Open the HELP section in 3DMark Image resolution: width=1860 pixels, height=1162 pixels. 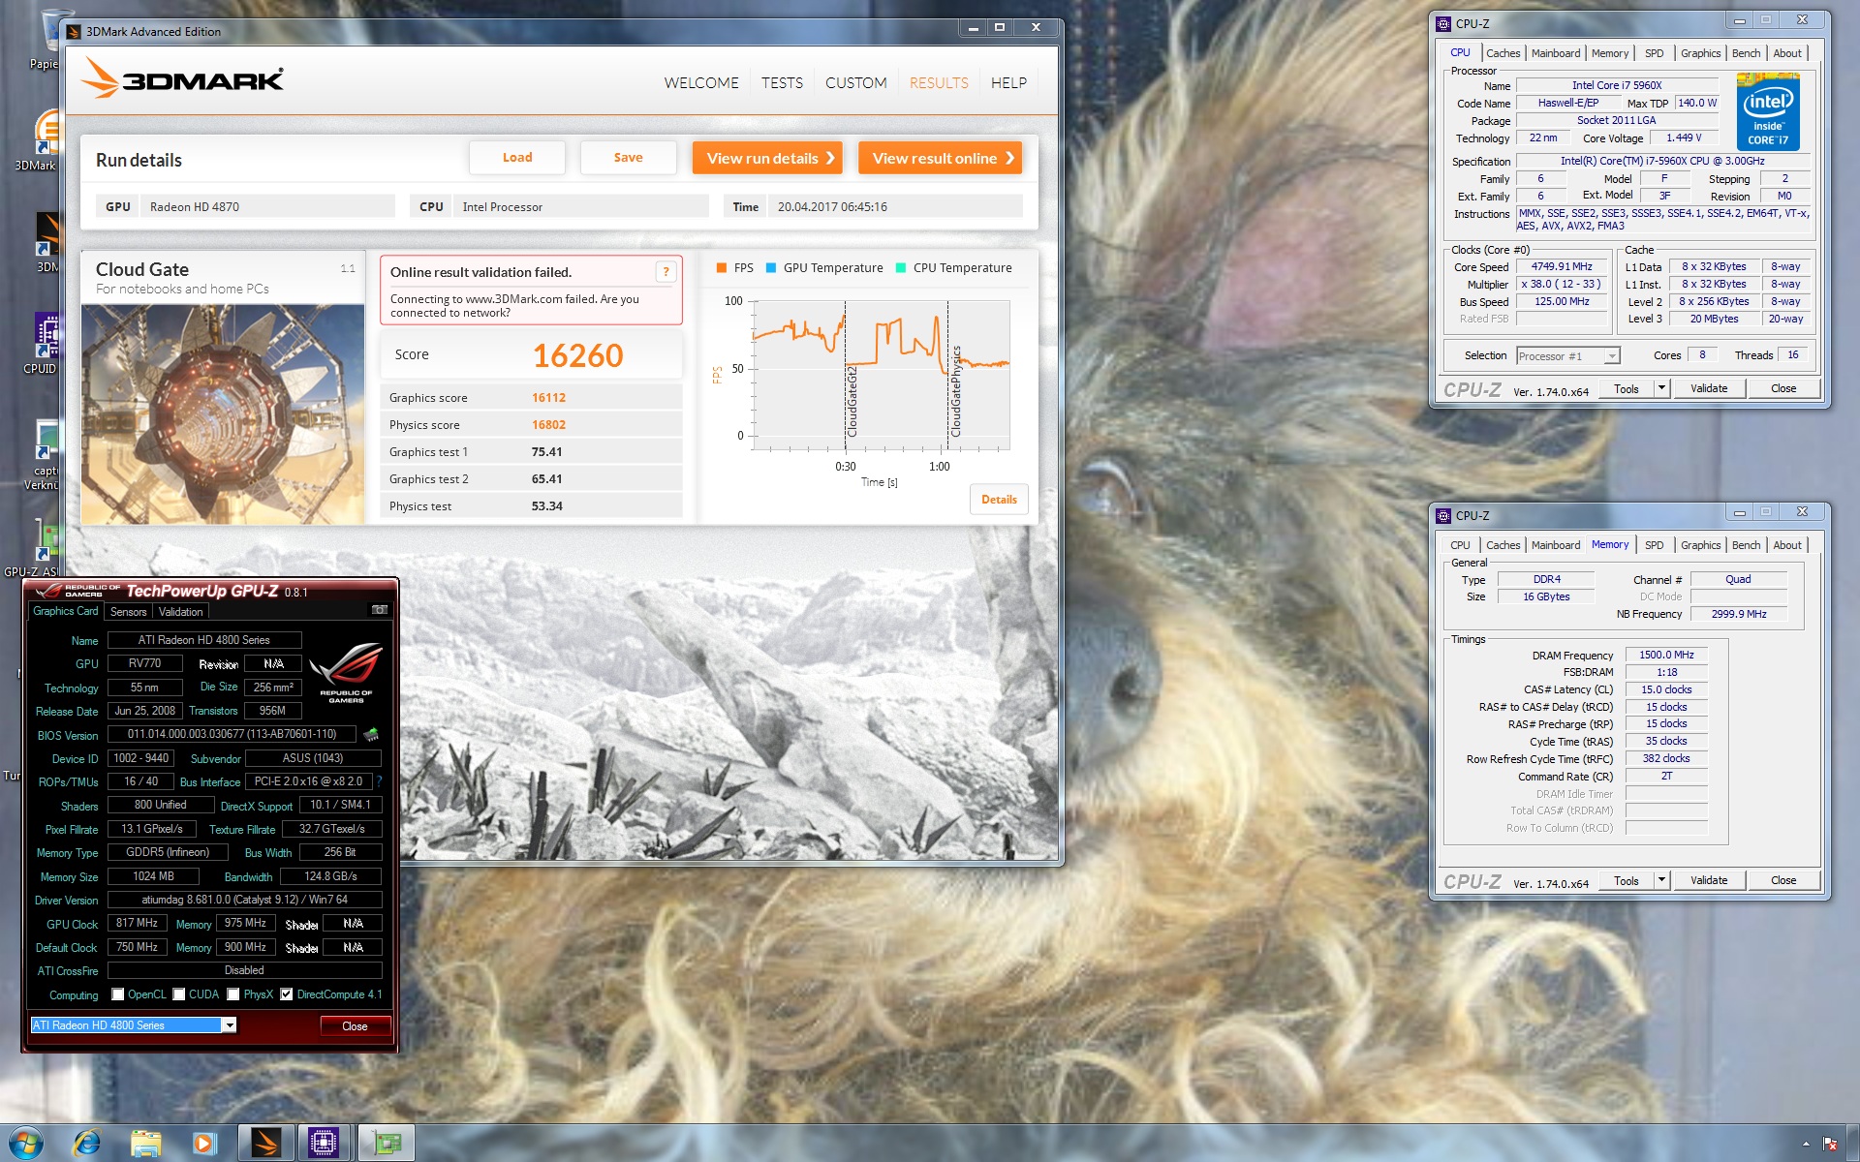pyautogui.click(x=1008, y=83)
